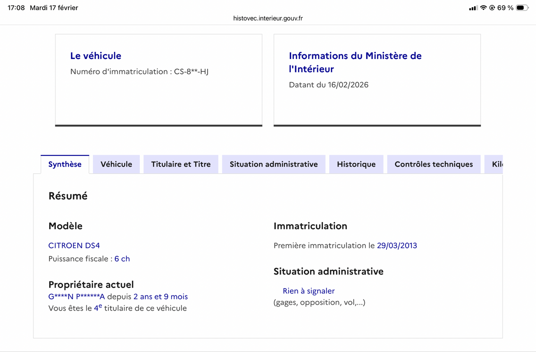Tap the Le véhicule card heading
Screen dimensions: 536x352
tap(96, 56)
